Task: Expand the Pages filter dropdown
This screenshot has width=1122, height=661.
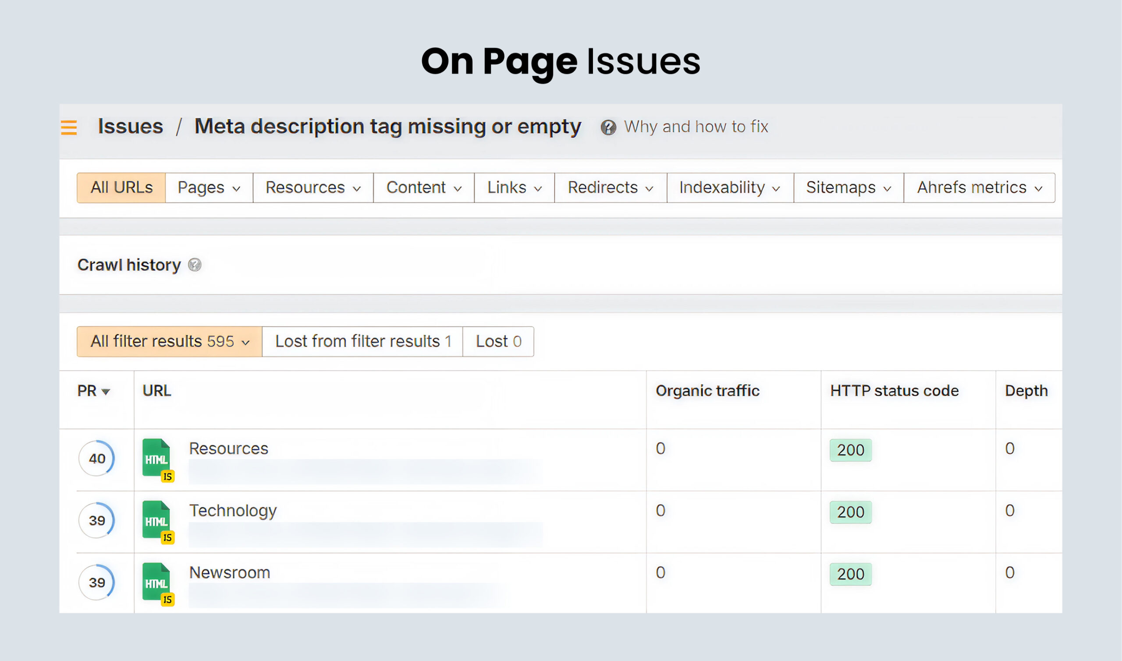Action: pyautogui.click(x=208, y=187)
